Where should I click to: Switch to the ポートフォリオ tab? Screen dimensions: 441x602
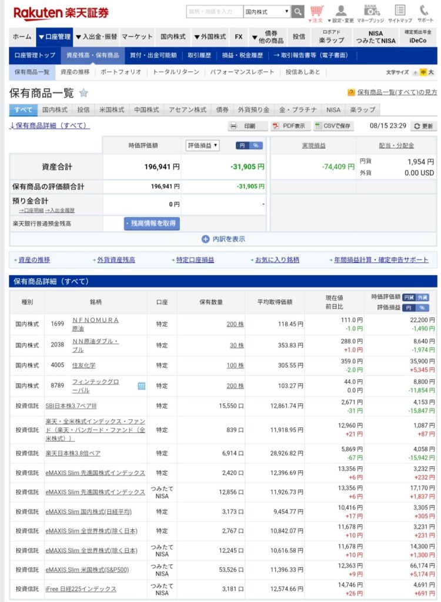coord(121,72)
